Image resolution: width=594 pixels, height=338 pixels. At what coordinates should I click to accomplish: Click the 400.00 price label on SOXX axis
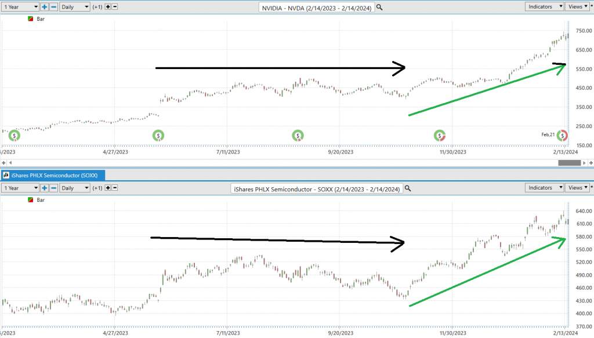[584, 314]
